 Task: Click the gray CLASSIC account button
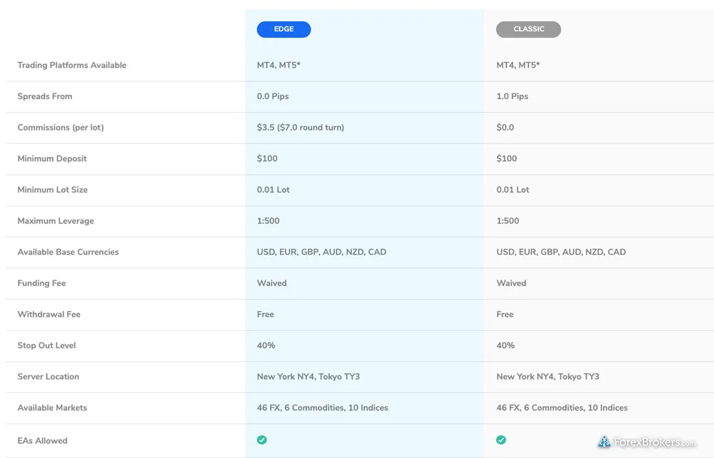[528, 29]
